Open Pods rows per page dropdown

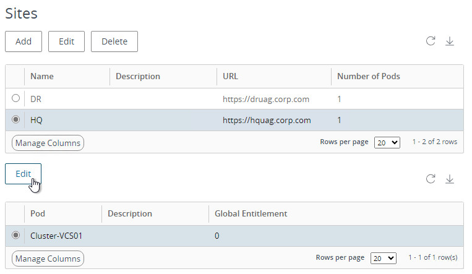pos(383,258)
